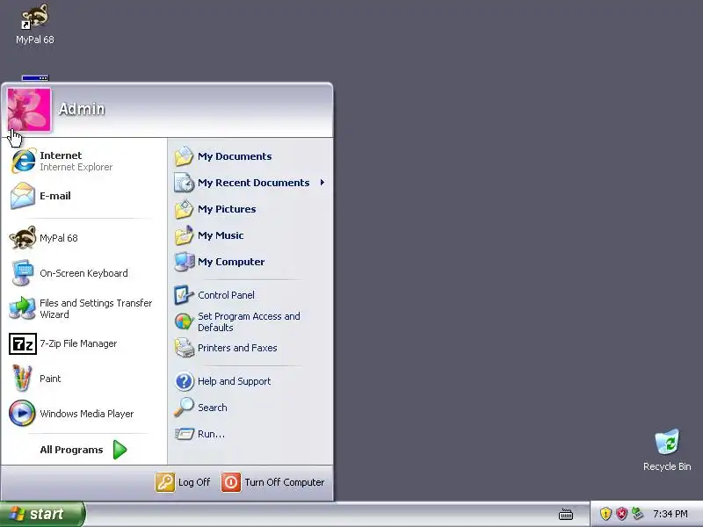Open Printers and Faxes icon

tap(184, 348)
